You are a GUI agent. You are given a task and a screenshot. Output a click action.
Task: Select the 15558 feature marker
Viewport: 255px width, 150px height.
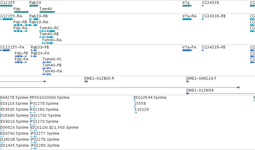(x=135, y=107)
